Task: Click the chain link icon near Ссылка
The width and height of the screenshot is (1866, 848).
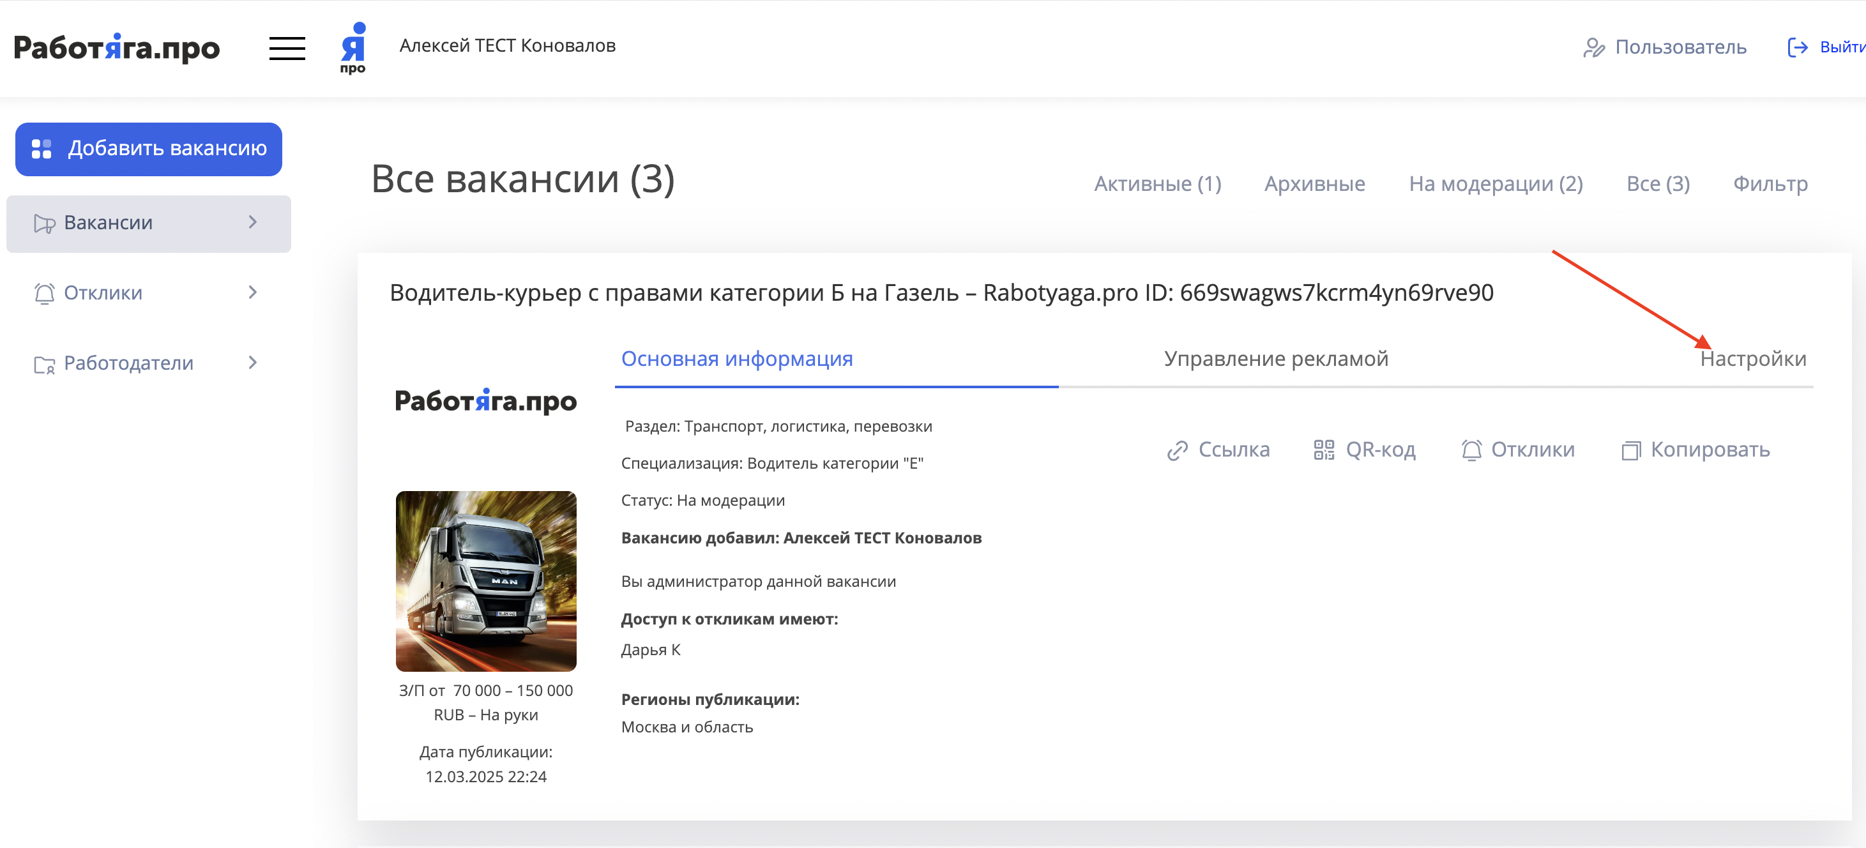Action: pos(1177,450)
